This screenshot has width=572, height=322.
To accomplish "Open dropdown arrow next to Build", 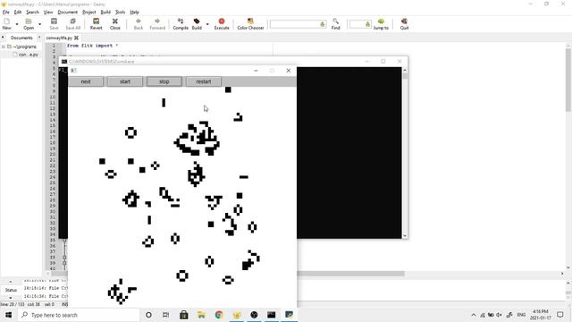I will (x=207, y=24).
